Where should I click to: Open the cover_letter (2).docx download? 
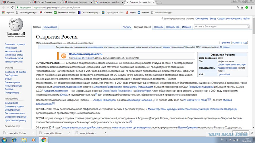click(x=17, y=133)
